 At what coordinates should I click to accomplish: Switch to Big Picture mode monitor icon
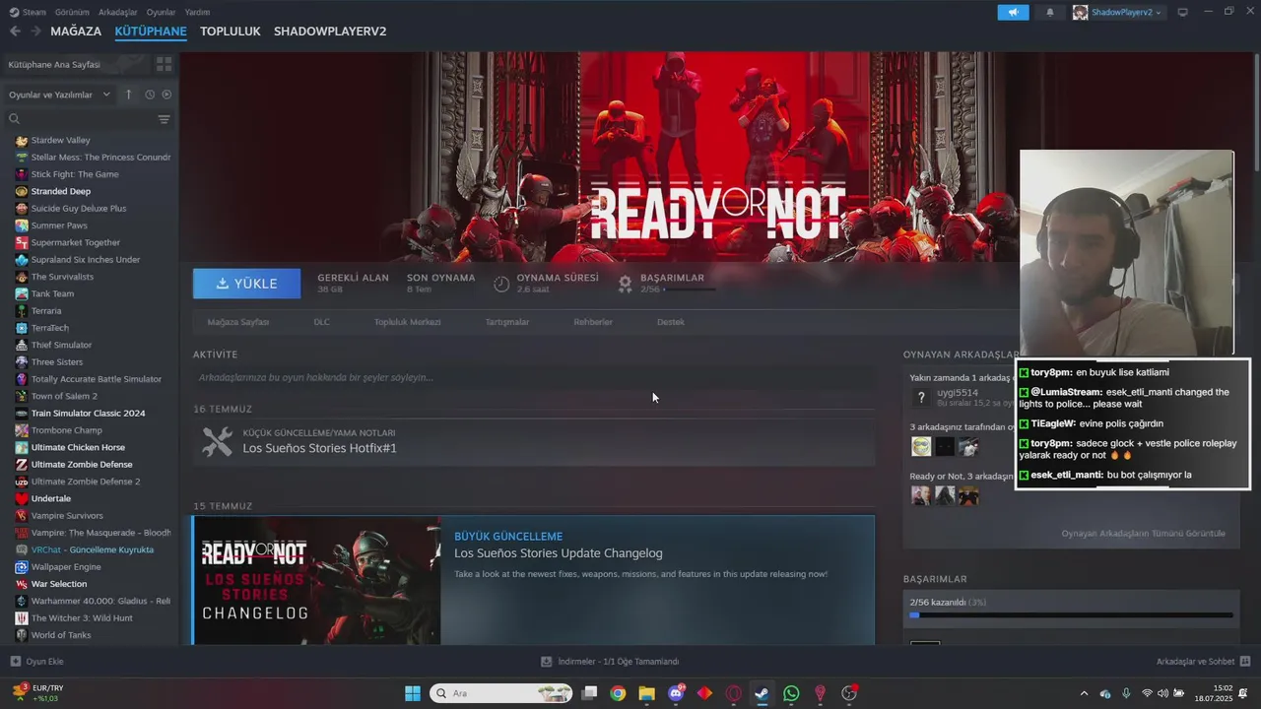[x=1183, y=12]
